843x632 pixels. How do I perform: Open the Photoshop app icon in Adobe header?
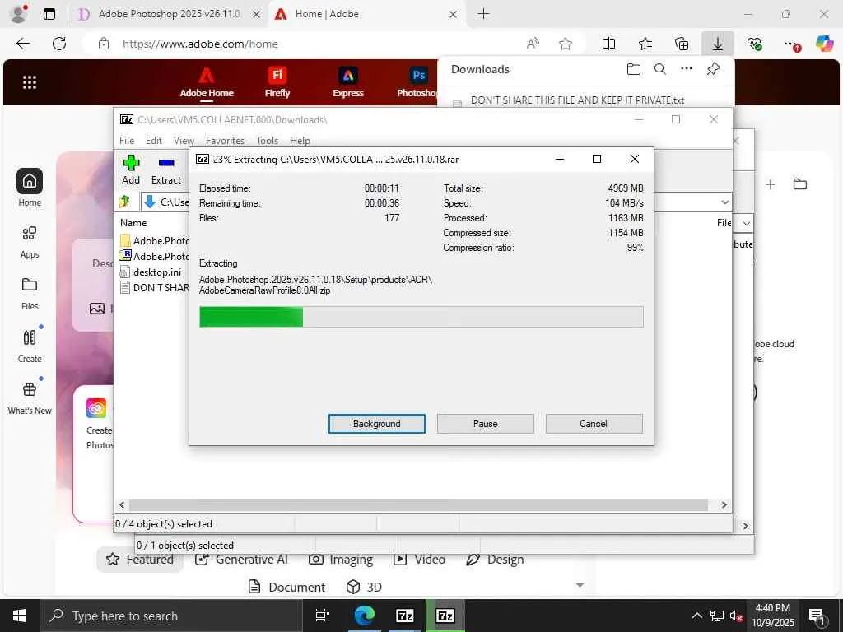click(x=417, y=82)
